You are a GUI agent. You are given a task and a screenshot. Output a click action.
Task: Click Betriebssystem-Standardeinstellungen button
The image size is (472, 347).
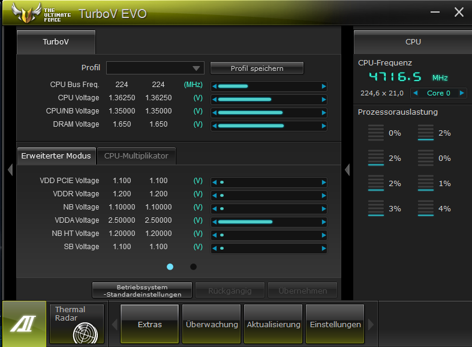pyautogui.click(x=142, y=291)
